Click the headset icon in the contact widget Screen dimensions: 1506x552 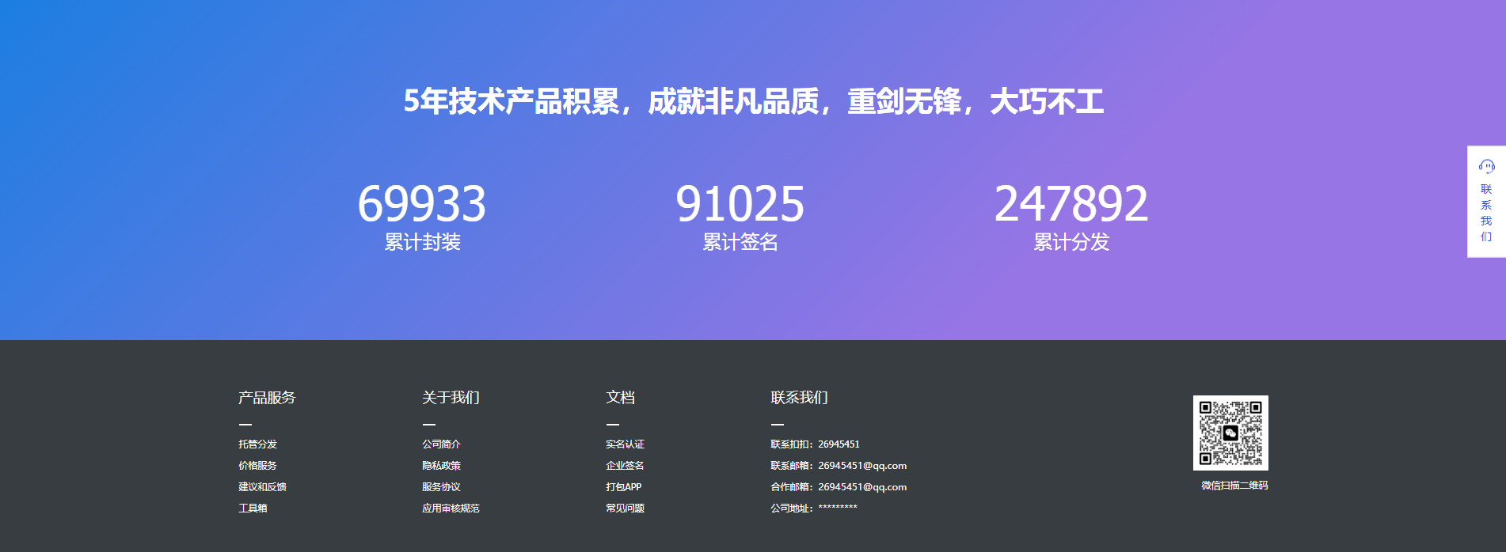click(1486, 166)
